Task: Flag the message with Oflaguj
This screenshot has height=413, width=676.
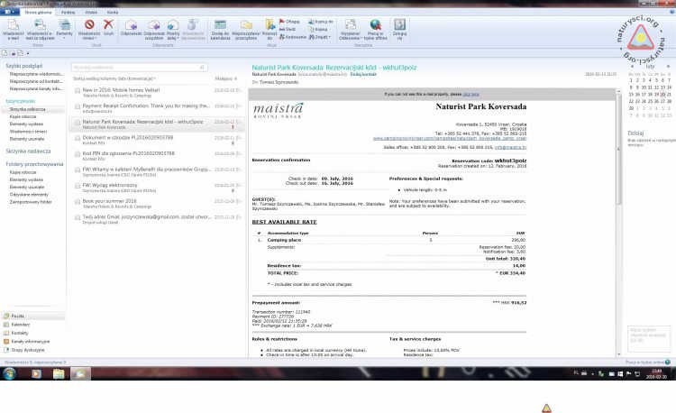Action: (x=289, y=22)
